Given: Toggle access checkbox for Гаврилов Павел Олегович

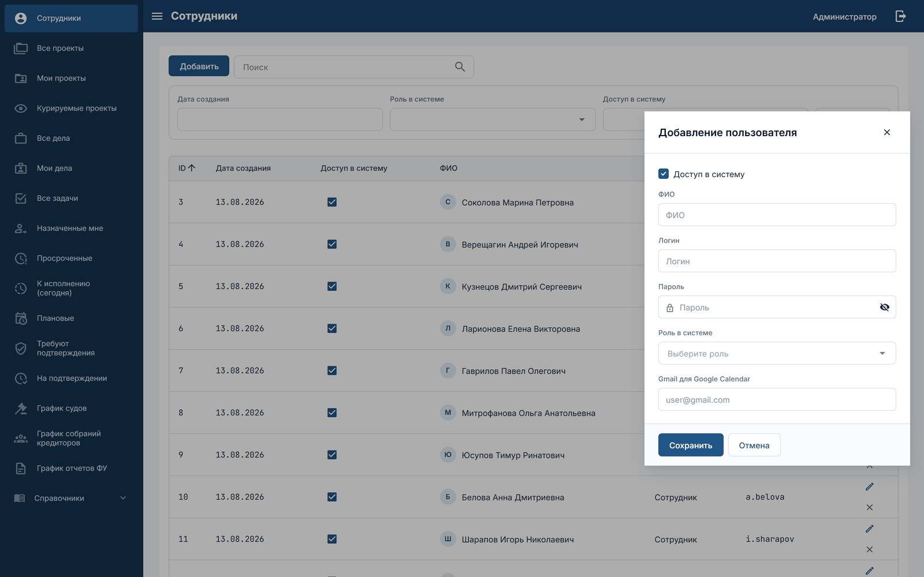Looking at the screenshot, I should [332, 370].
